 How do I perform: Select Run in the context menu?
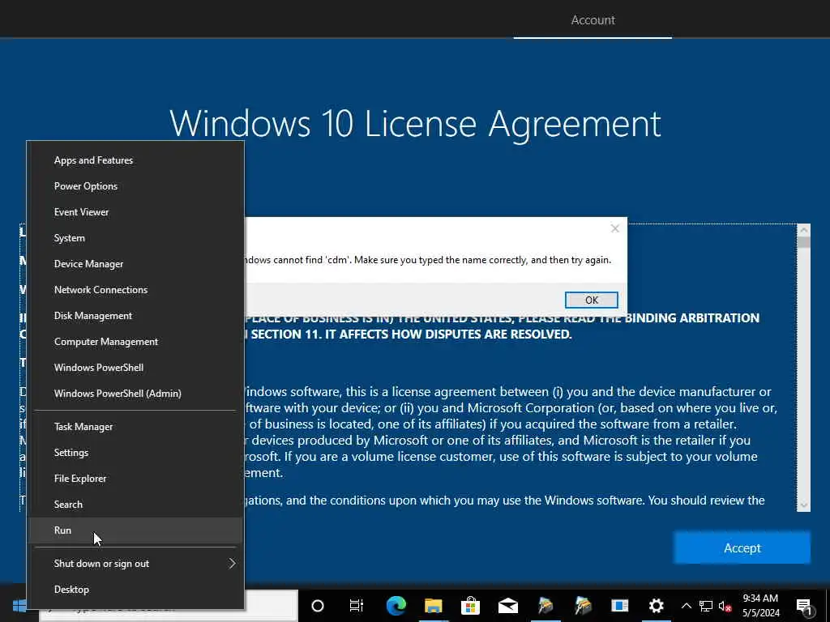[135, 530]
